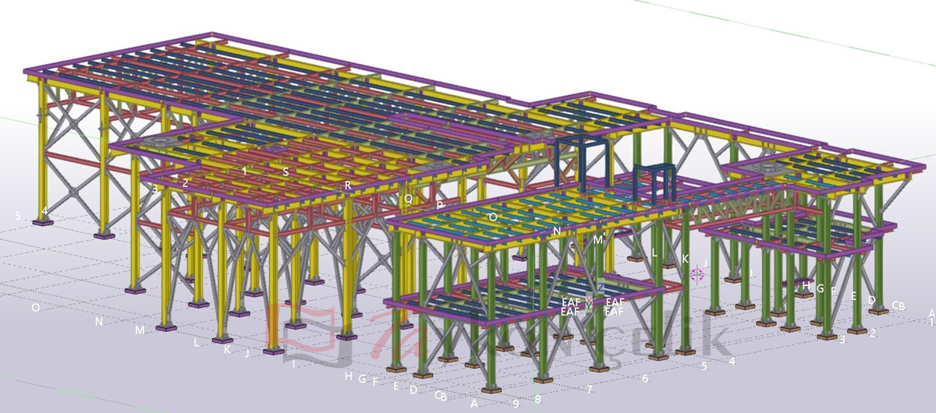This screenshot has width=936, height=413.
Task: Click grid label P
Action: coord(440,205)
